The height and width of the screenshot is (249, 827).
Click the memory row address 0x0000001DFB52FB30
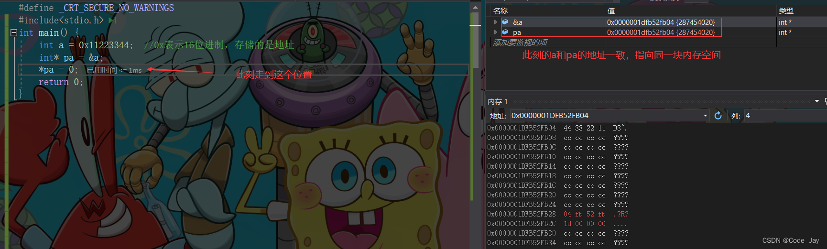pos(522,233)
